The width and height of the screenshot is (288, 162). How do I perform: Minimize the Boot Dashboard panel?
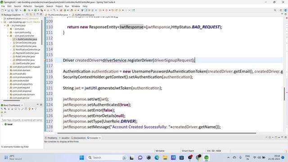pyautogui.click(x=38, y=105)
